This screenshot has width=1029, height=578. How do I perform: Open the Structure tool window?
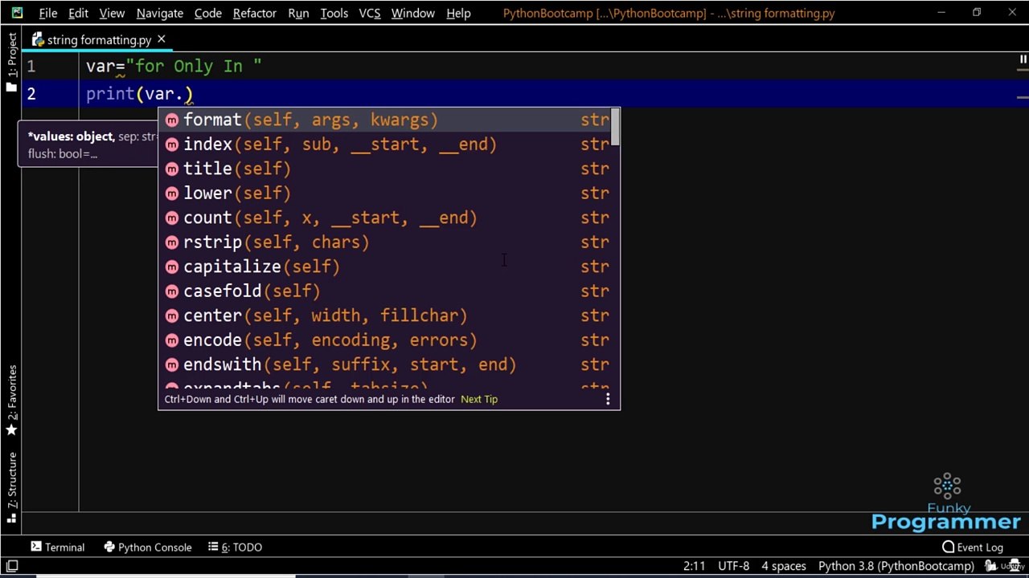click(11, 486)
